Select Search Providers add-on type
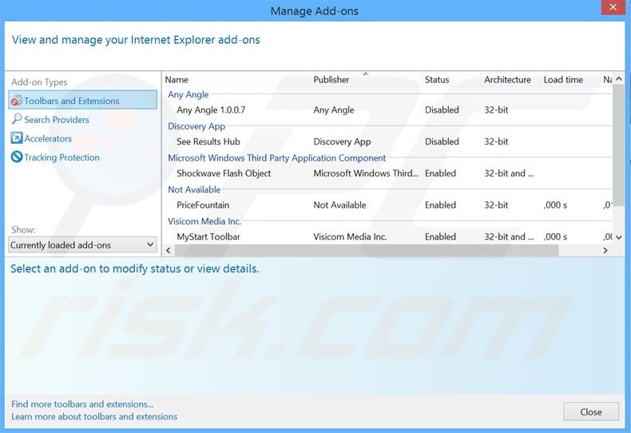The height and width of the screenshot is (433, 631). point(57,120)
